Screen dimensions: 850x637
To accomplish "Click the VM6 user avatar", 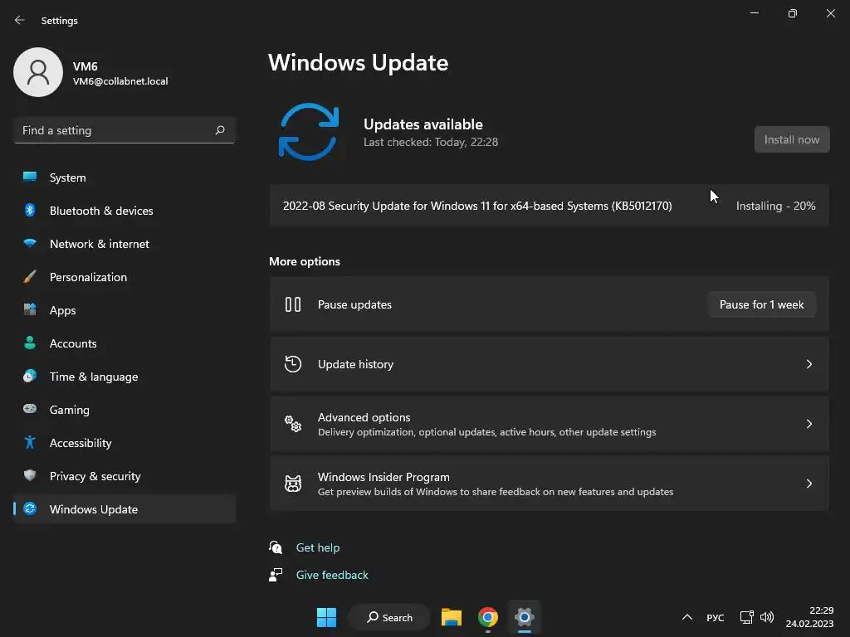I will [x=38, y=72].
